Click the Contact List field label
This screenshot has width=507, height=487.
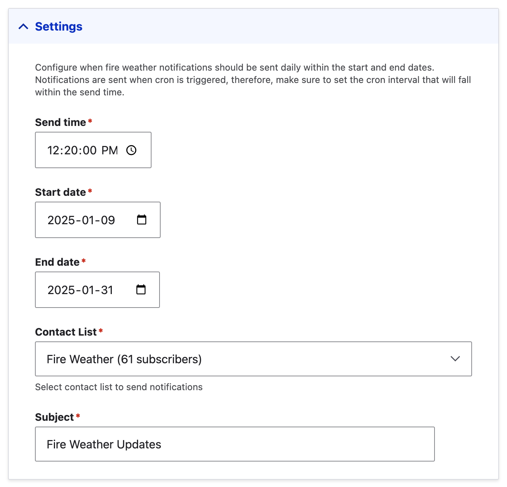coord(66,332)
